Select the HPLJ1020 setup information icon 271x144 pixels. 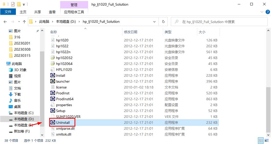pos(53,70)
